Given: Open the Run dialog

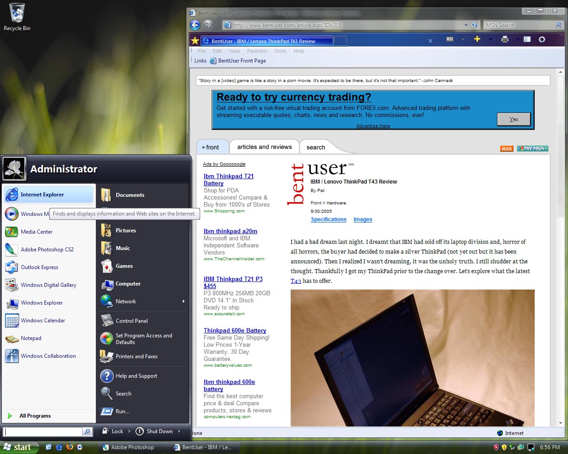Looking at the screenshot, I should pyautogui.click(x=143, y=411).
